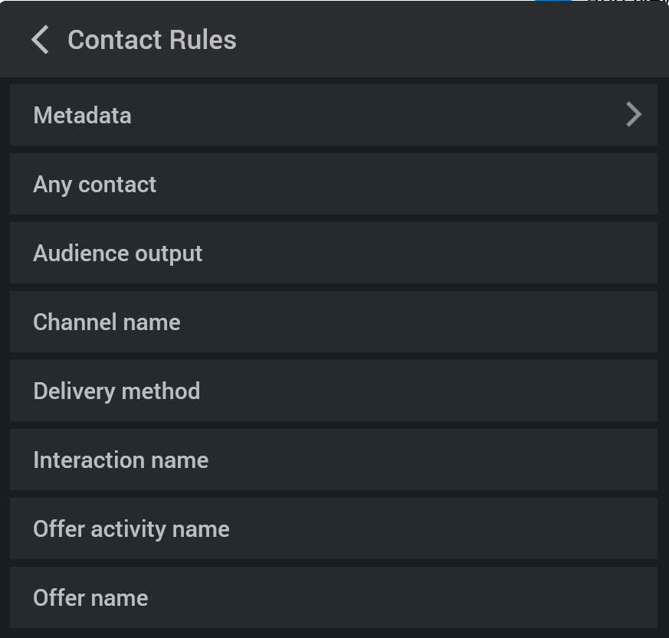Click the Any contact label text

tap(94, 185)
